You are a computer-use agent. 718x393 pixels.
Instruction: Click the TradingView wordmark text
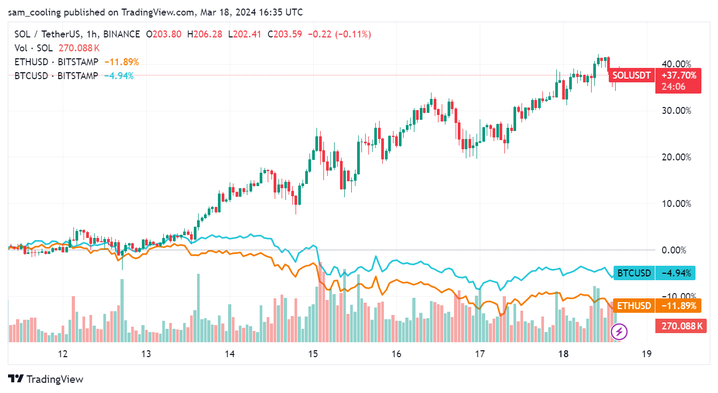click(x=55, y=379)
